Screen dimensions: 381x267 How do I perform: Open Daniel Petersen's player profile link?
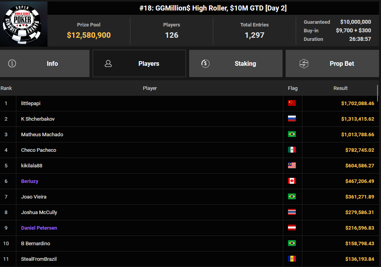coord(39,228)
